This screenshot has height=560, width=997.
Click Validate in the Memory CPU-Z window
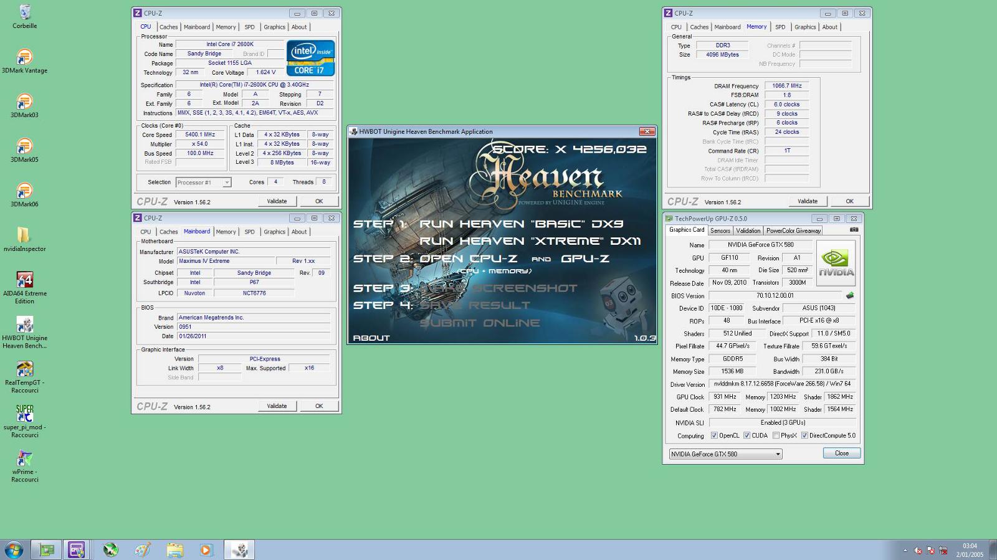pos(808,201)
